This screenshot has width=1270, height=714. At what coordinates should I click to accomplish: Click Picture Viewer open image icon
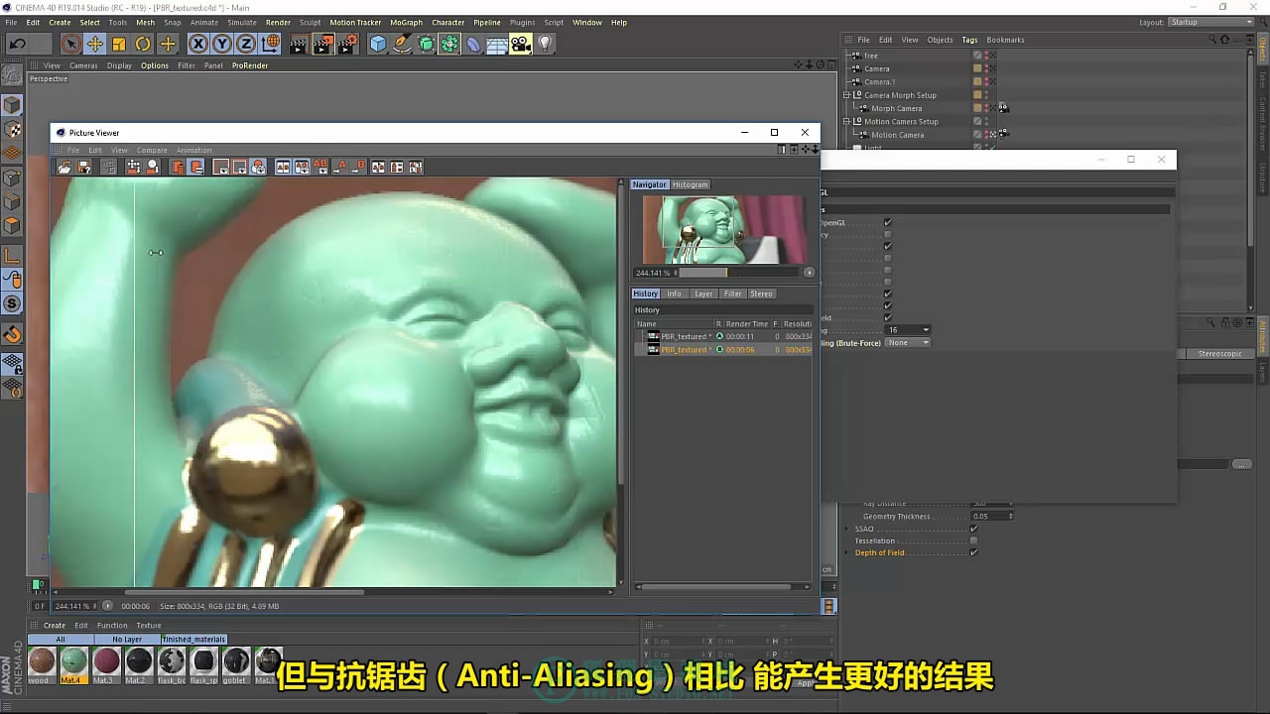pos(64,168)
